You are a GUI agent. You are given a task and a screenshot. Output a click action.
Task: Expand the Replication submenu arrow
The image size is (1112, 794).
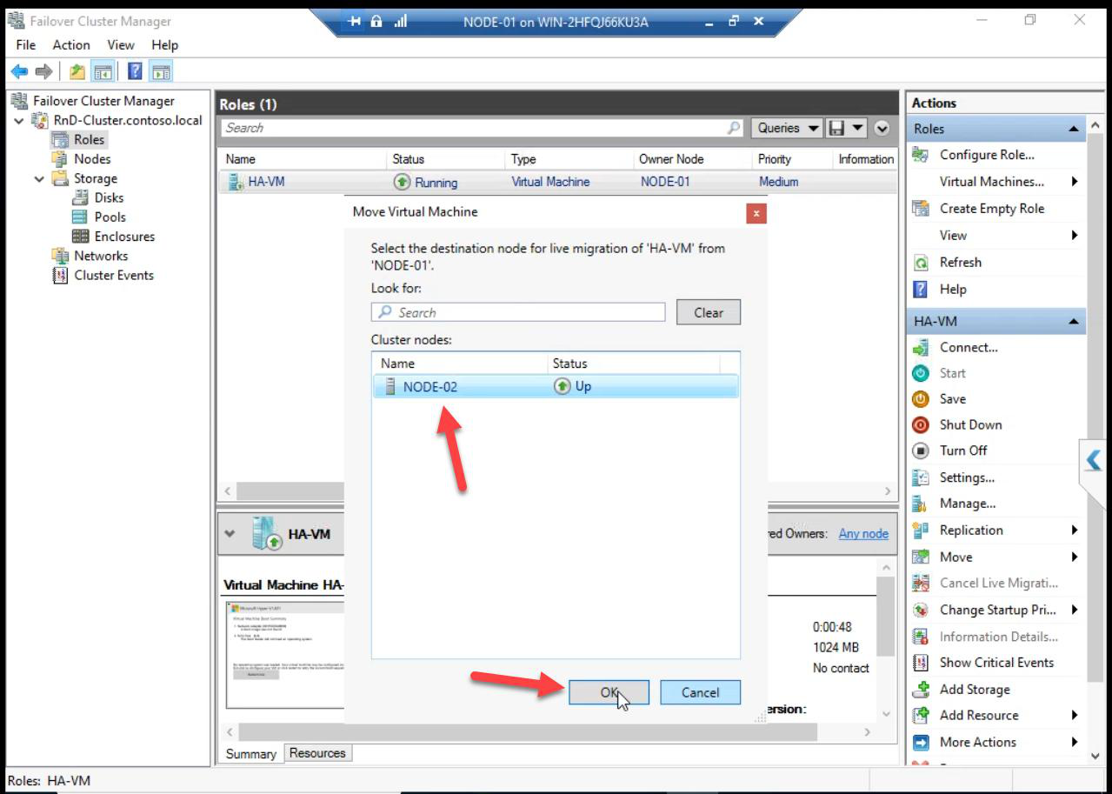pyautogui.click(x=1075, y=530)
